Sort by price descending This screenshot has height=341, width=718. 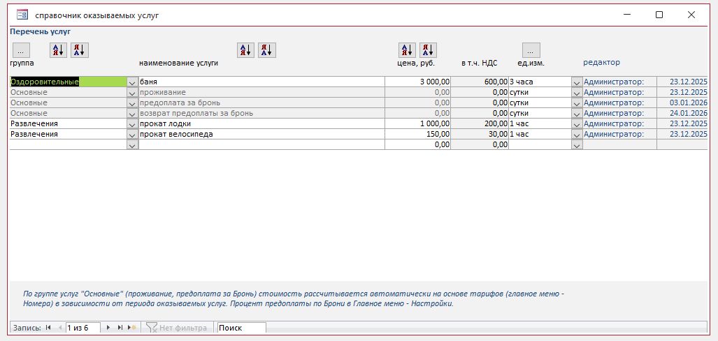[x=428, y=50]
